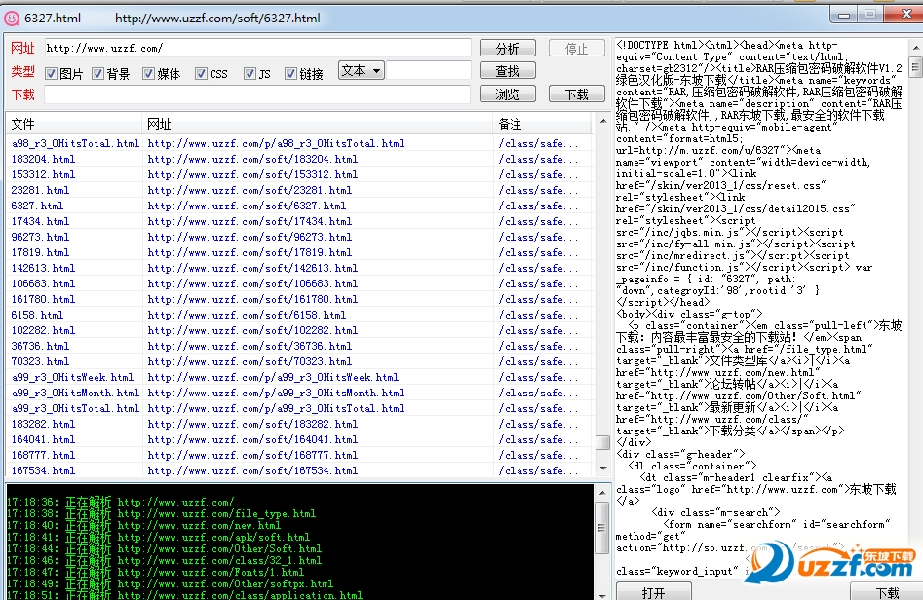Image resolution: width=923 pixels, height=600 pixels.
Task: Select file 102282.html
Action: pyautogui.click(x=43, y=330)
